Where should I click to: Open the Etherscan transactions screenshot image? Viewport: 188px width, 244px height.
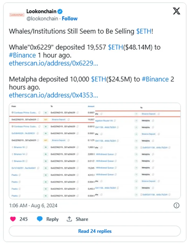coord(95,151)
